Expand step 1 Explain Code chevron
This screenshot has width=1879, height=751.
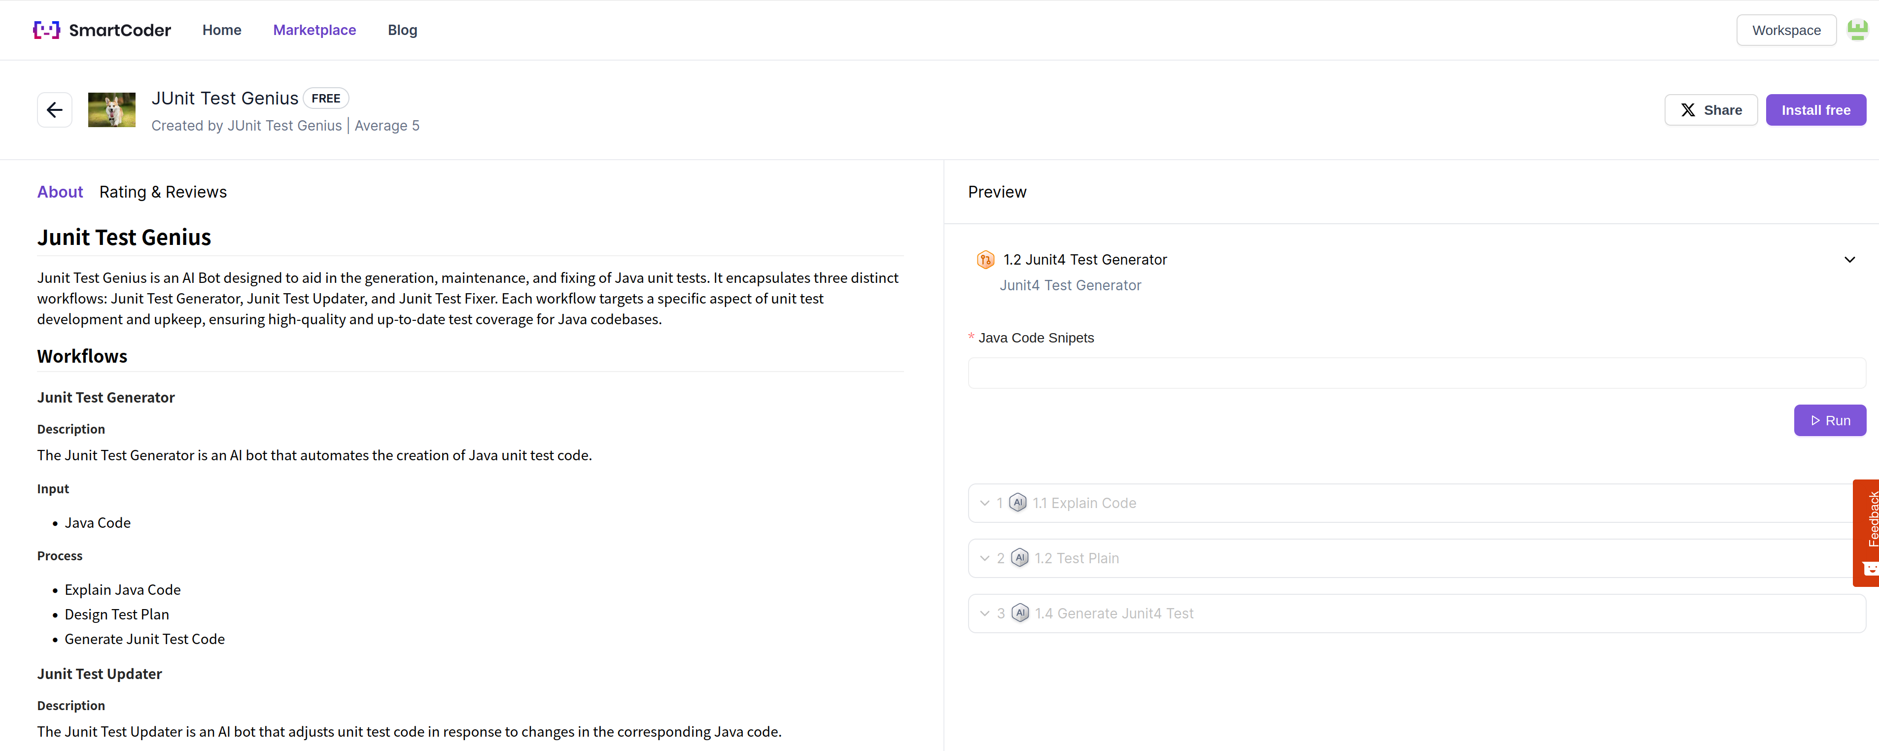point(985,503)
